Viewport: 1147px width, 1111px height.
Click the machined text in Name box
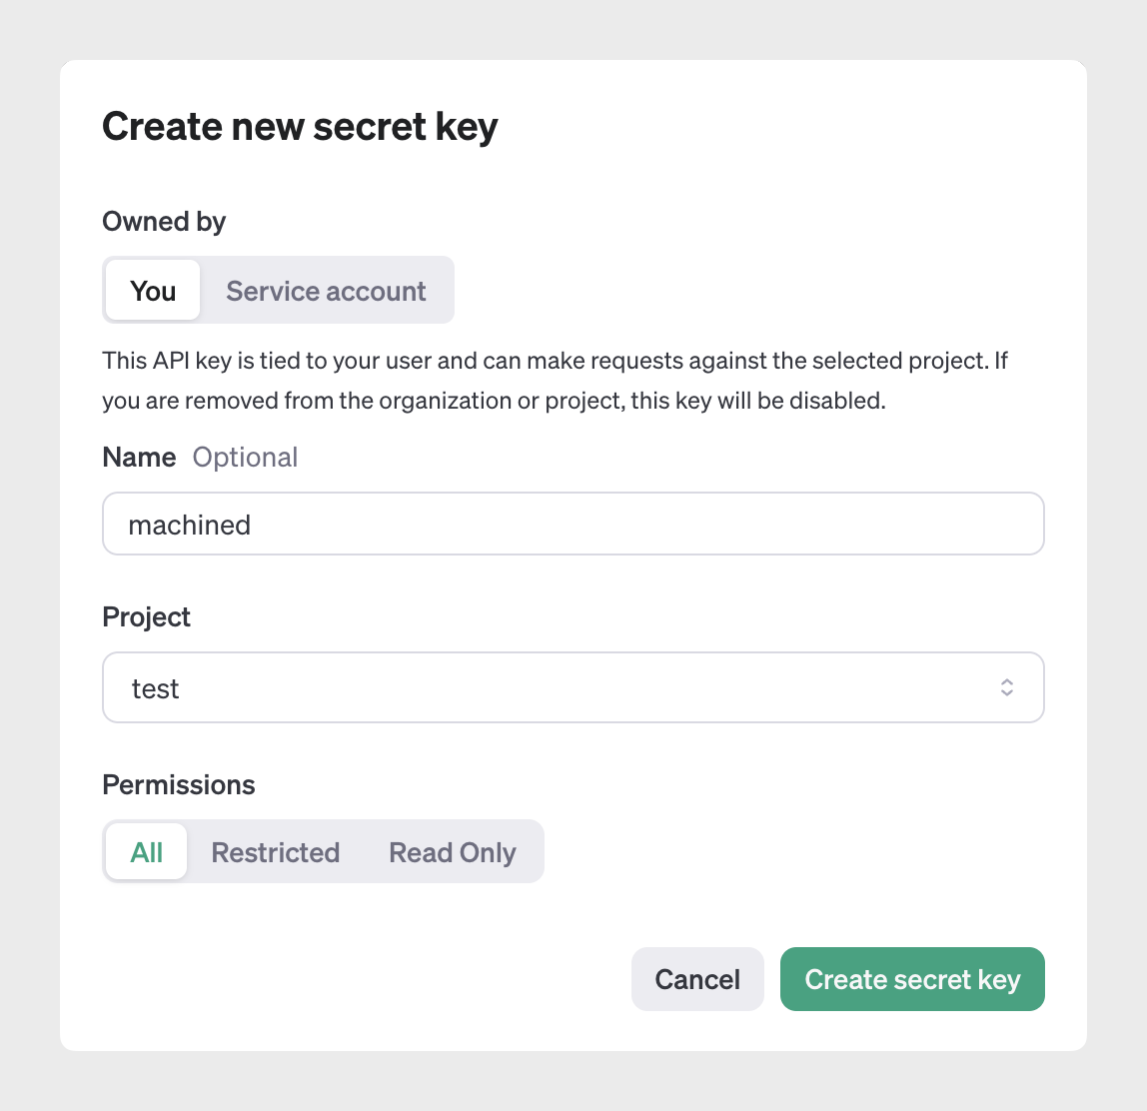pyautogui.click(x=190, y=525)
